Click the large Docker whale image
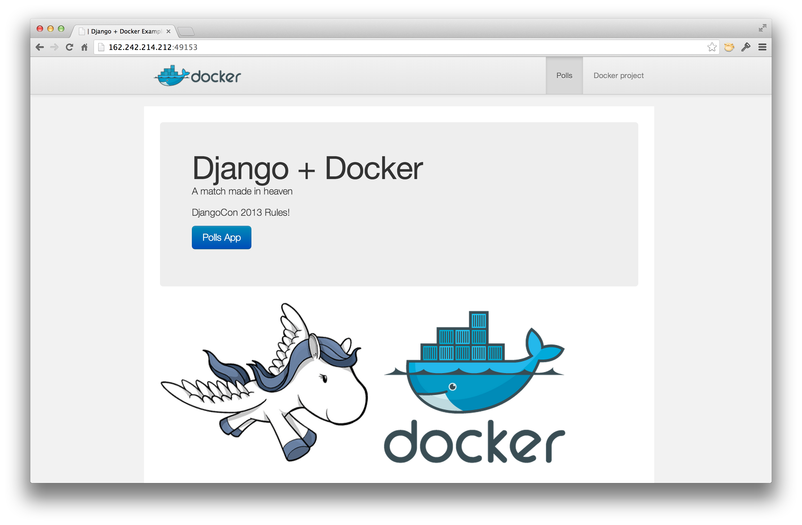 474,387
